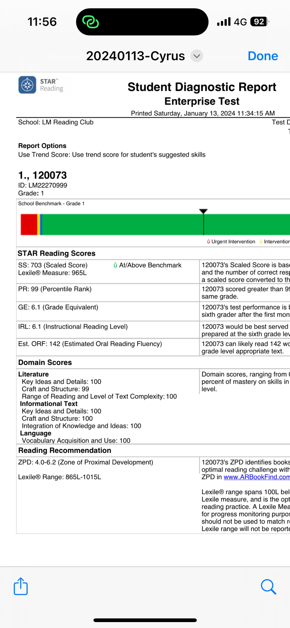Tap the Language domain heading
Image resolution: width=290 pixels, height=628 pixels.
[36, 433]
